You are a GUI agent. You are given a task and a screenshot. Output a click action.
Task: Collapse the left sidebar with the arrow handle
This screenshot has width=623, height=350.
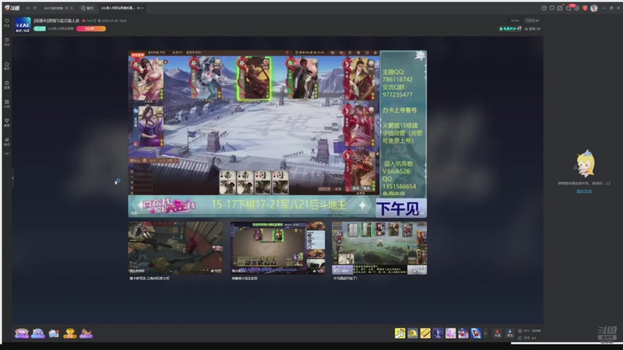pos(12,178)
